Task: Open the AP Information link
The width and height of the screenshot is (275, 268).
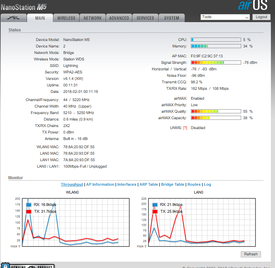Action: (x=100, y=184)
